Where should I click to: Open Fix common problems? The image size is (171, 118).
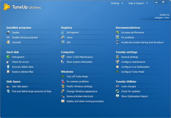coord(77,81)
